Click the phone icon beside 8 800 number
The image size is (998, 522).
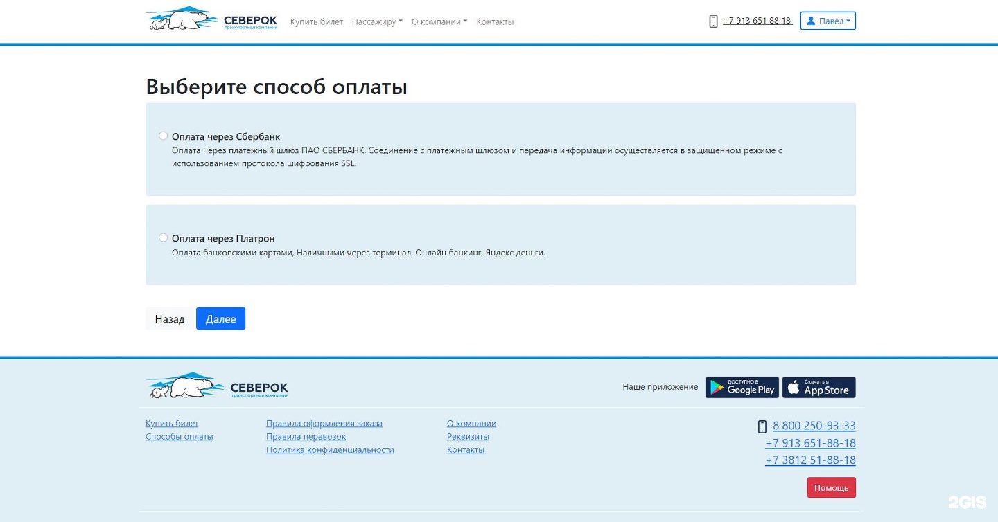(x=762, y=426)
